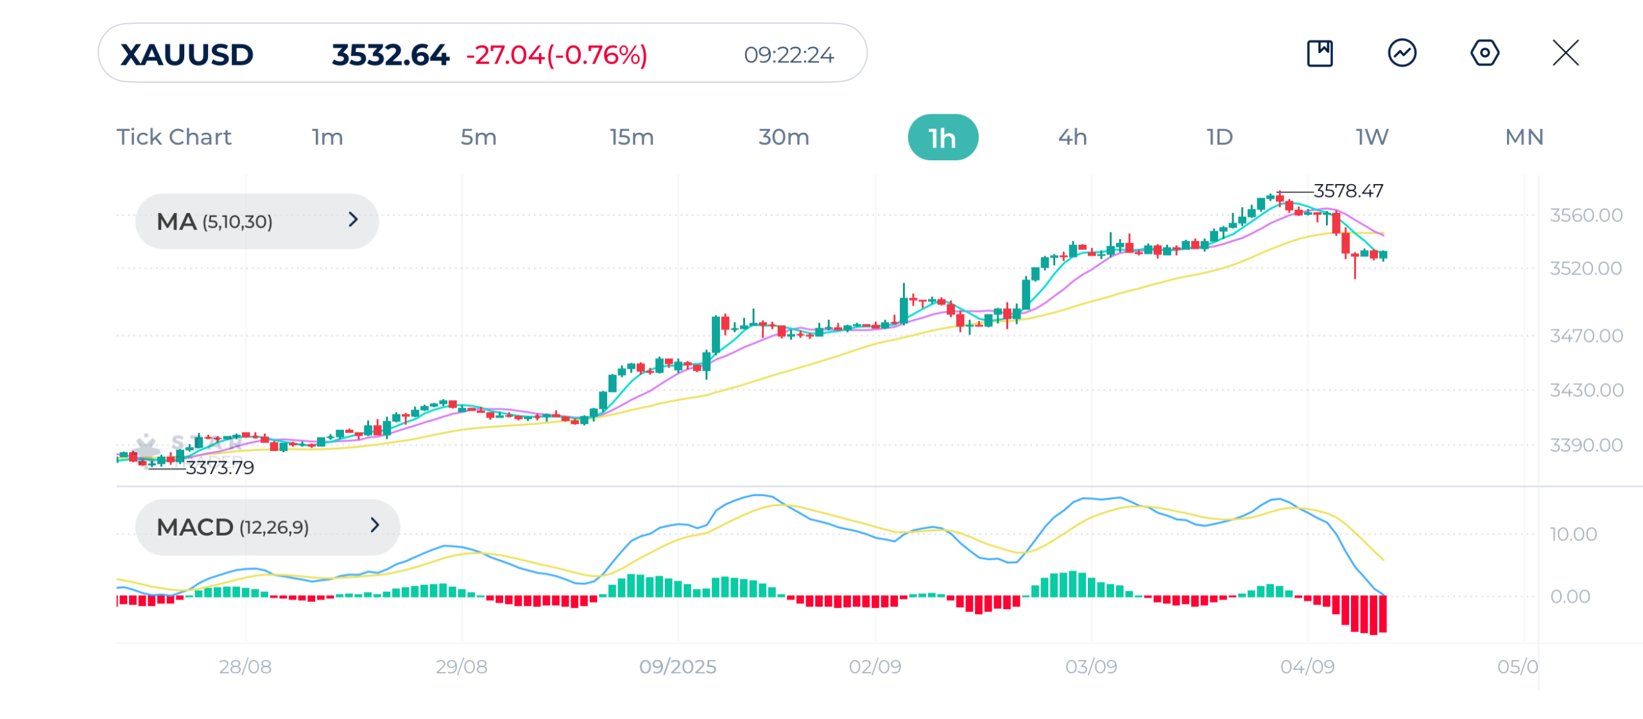The width and height of the screenshot is (1643, 719).
Task: Click the 3520.00 price axis label
Action: click(1586, 268)
